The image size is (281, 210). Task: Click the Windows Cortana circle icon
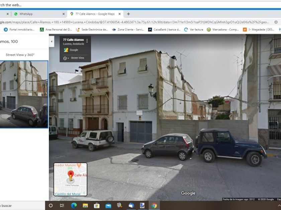point(51,206)
